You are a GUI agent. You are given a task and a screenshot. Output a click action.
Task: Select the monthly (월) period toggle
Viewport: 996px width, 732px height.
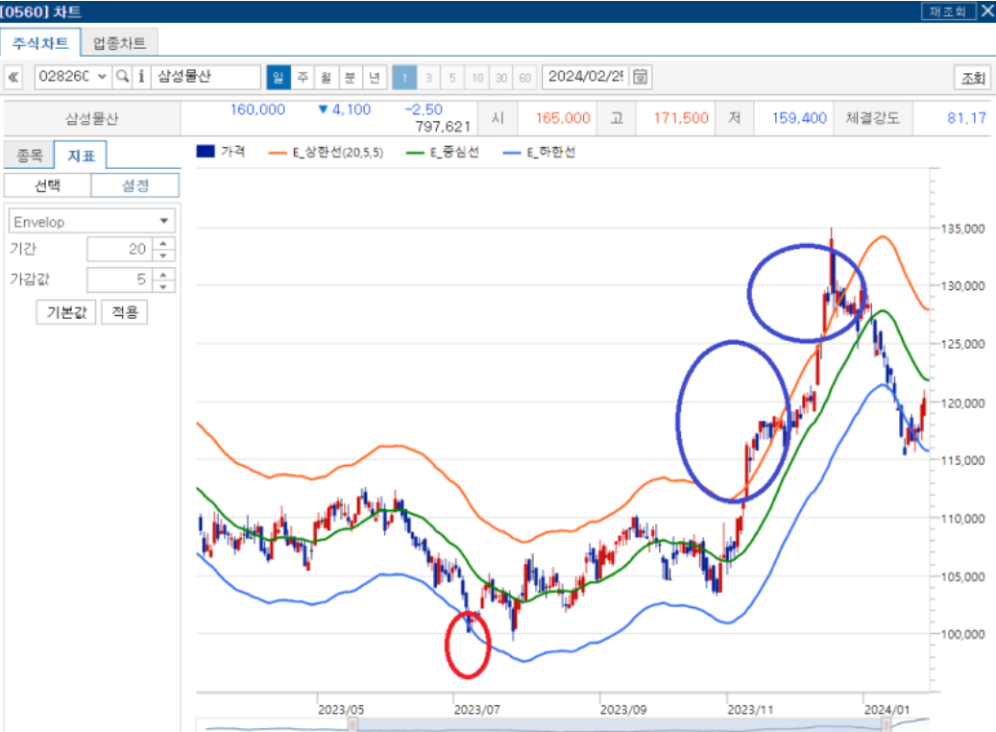(x=326, y=78)
